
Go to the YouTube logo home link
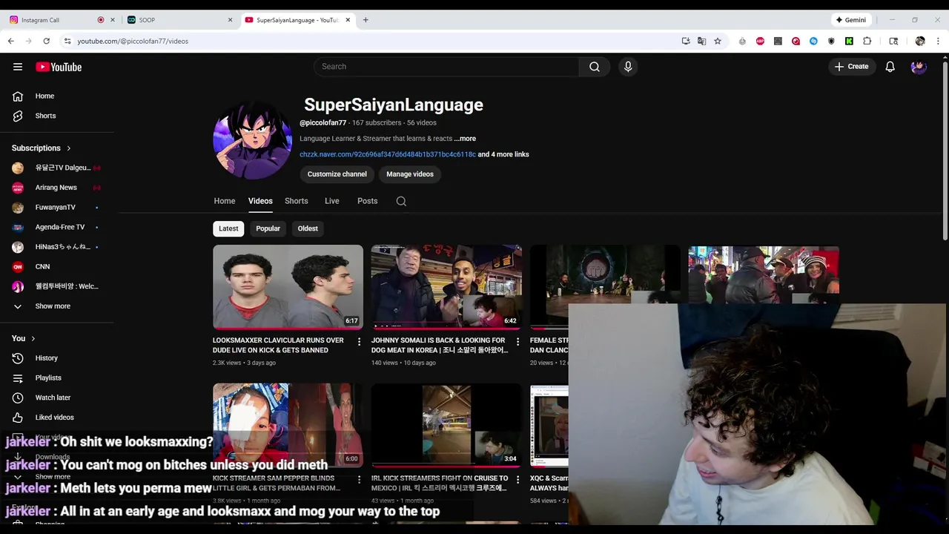pos(59,67)
